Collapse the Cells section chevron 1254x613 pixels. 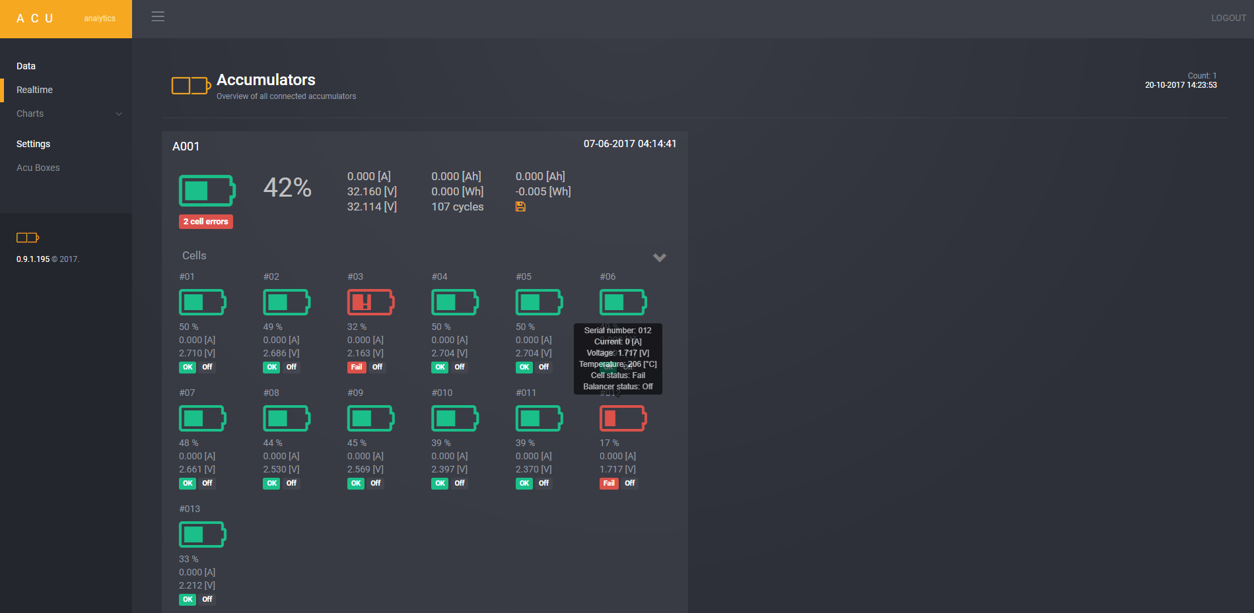point(660,257)
